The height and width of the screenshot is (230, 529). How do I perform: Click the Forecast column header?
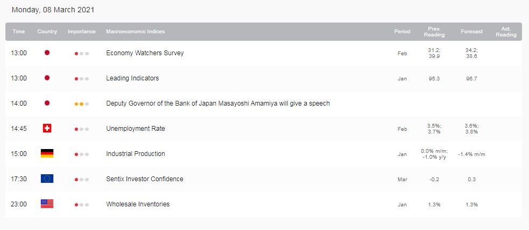(x=471, y=32)
